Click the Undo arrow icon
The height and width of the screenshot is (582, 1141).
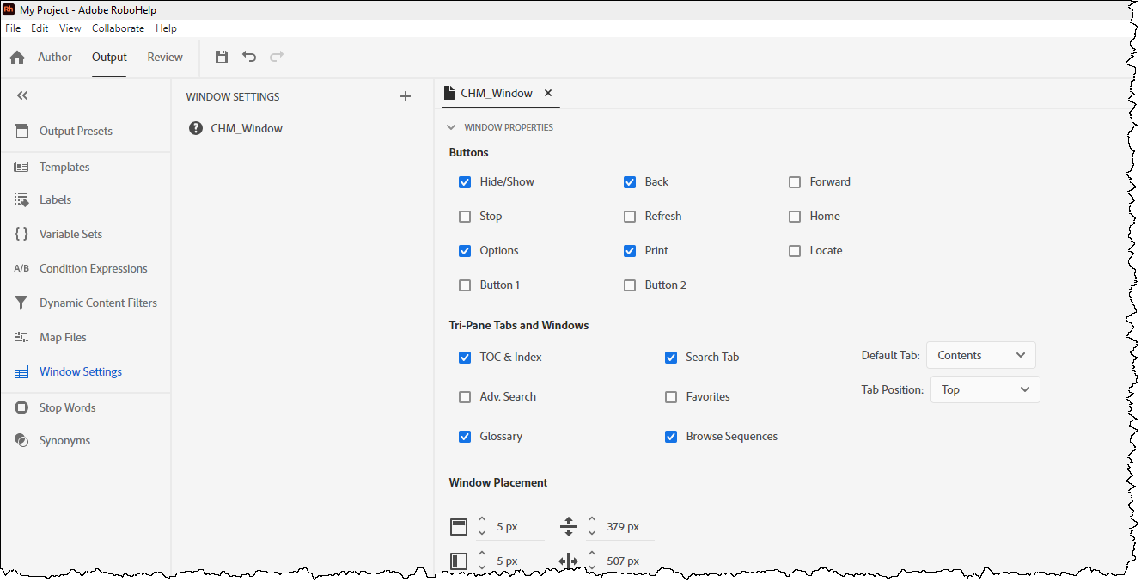249,58
